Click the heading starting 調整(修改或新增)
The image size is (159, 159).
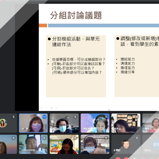click(x=140, y=41)
